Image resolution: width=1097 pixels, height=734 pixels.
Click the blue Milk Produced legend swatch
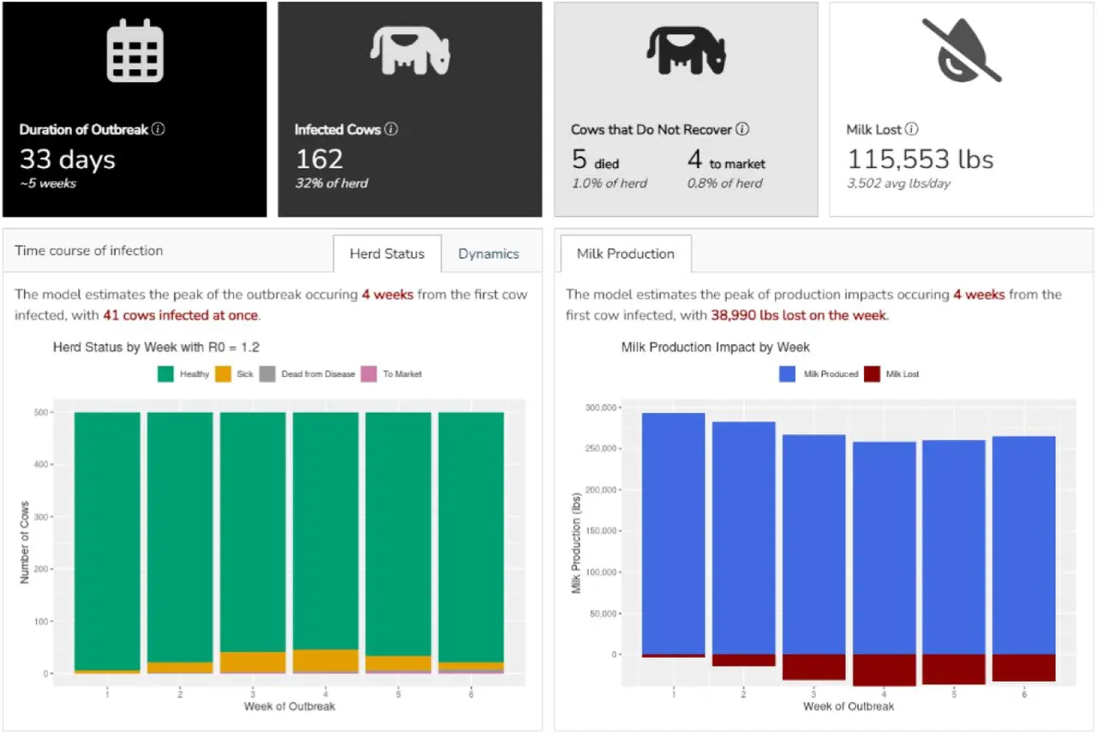(x=788, y=373)
